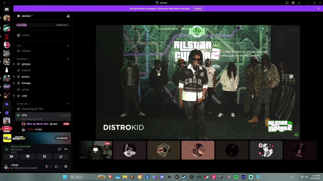Image resolution: width=323 pixels, height=181 pixels.
Task: Toggle camera on in voice panel
Action: tap(11, 156)
